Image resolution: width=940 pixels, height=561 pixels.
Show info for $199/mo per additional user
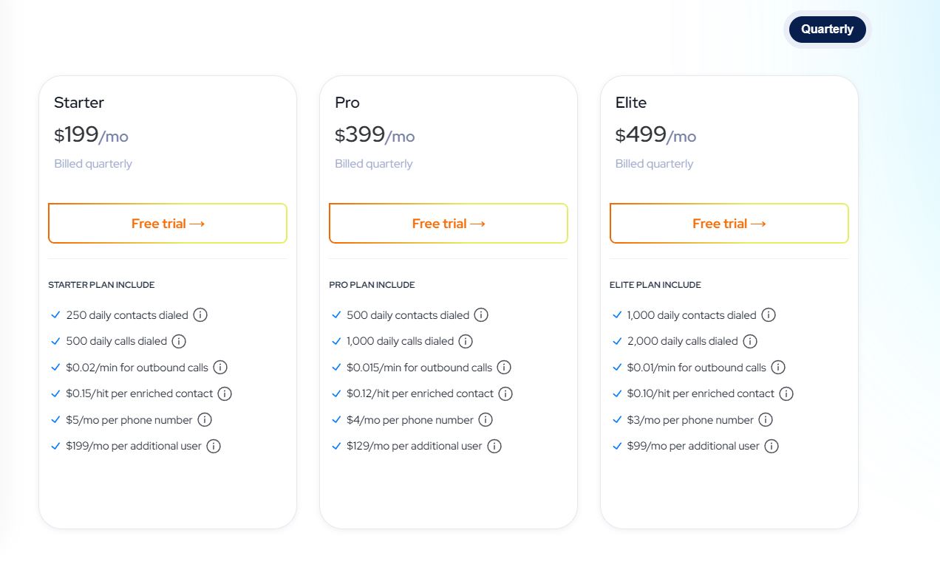point(214,446)
